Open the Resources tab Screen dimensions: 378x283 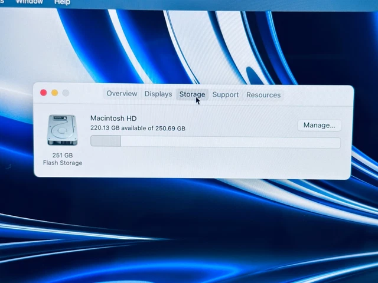pos(263,95)
